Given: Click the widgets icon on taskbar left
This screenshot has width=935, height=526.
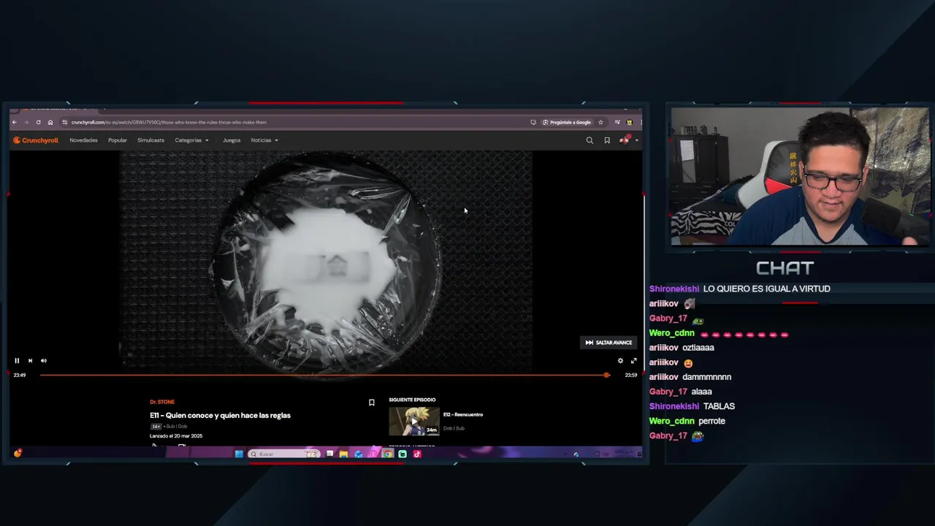Looking at the screenshot, I should pos(18,453).
